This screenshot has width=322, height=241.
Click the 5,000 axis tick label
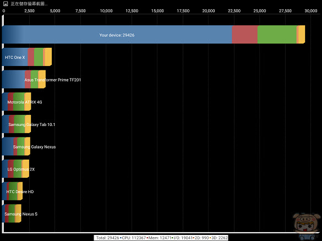click(x=55, y=11)
